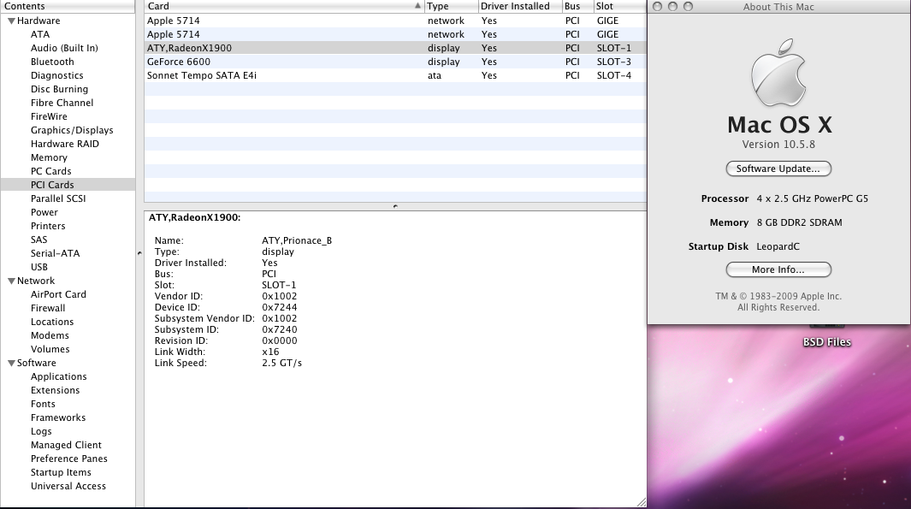Screen dimensions: 911x509
Task: Select Managed Client entry
Action: click(x=66, y=445)
